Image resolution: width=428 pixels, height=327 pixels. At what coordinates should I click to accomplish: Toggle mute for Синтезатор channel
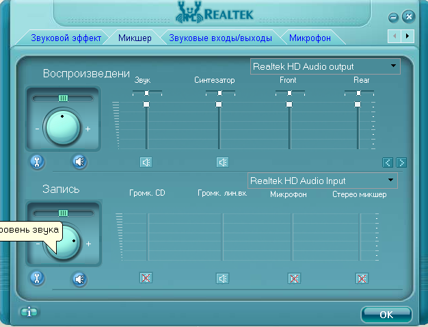222,162
